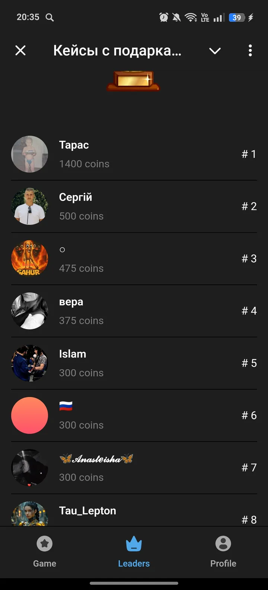Image resolution: width=268 pixels, height=590 pixels.
Task: Tap the golden trophy image
Action: (x=133, y=81)
